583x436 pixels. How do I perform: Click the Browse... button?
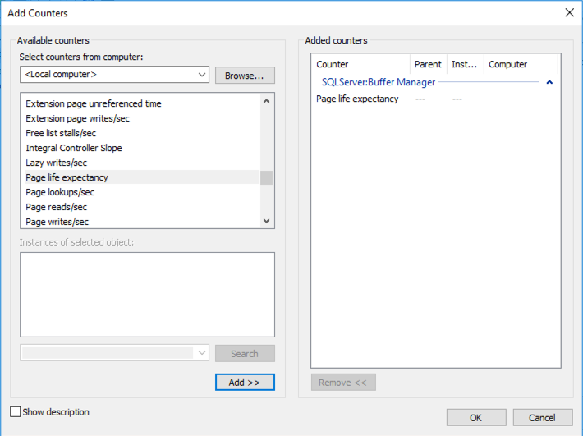pyautogui.click(x=245, y=76)
